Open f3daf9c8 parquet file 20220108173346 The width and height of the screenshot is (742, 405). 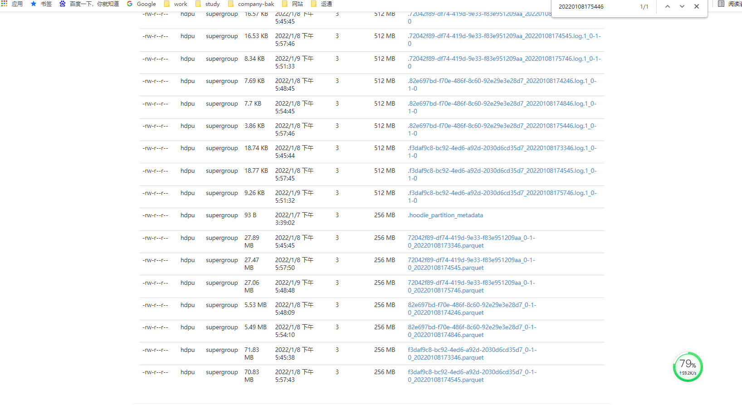472,354
